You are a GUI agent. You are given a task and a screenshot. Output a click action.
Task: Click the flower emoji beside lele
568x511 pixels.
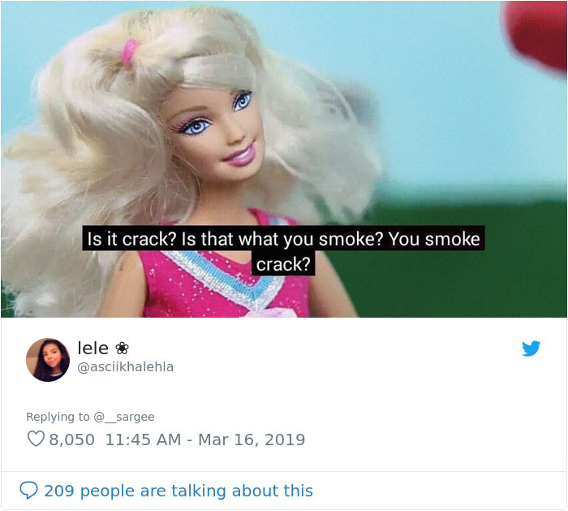tap(122, 349)
